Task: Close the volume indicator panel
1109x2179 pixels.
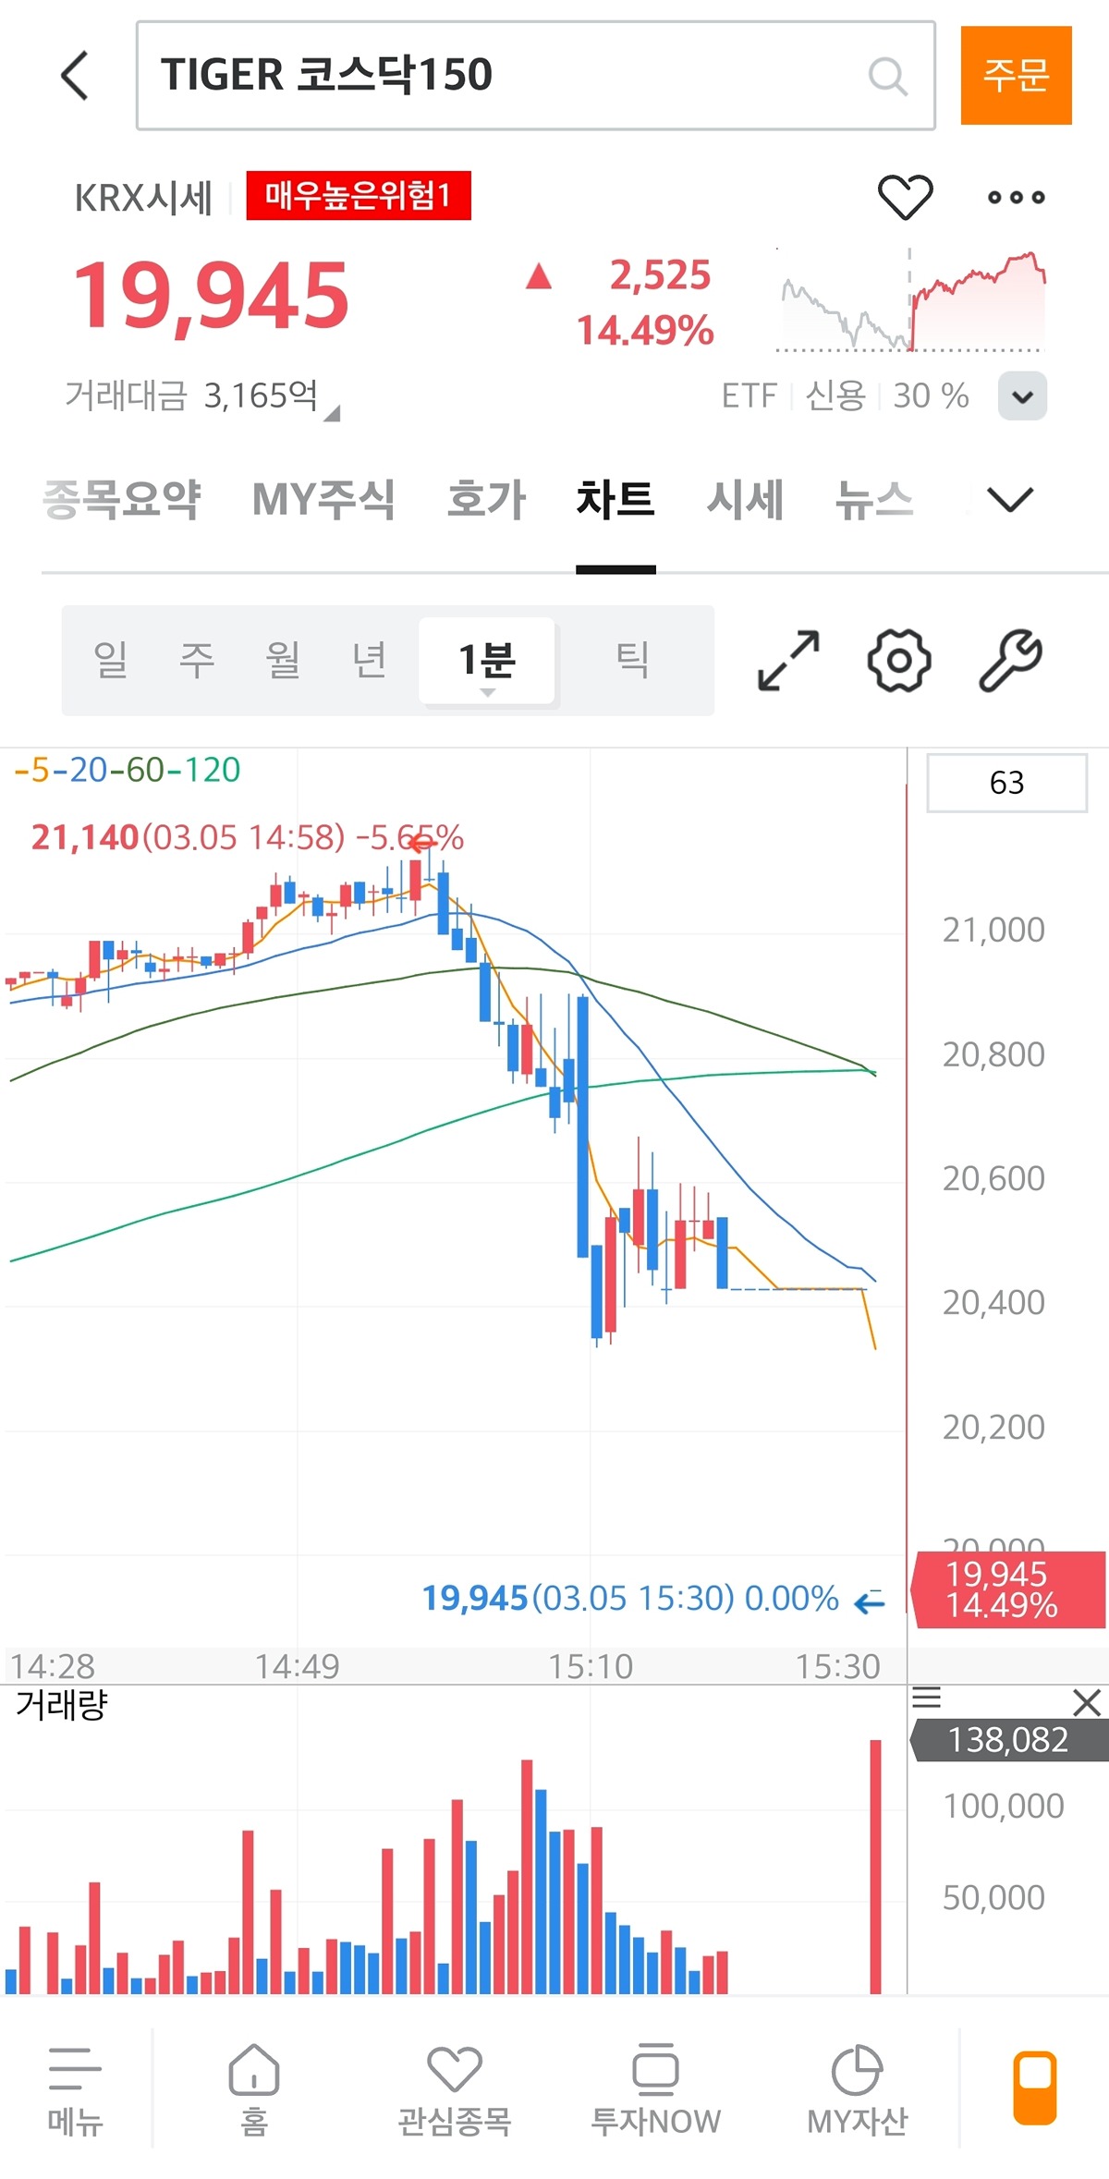Action: click(1087, 1702)
